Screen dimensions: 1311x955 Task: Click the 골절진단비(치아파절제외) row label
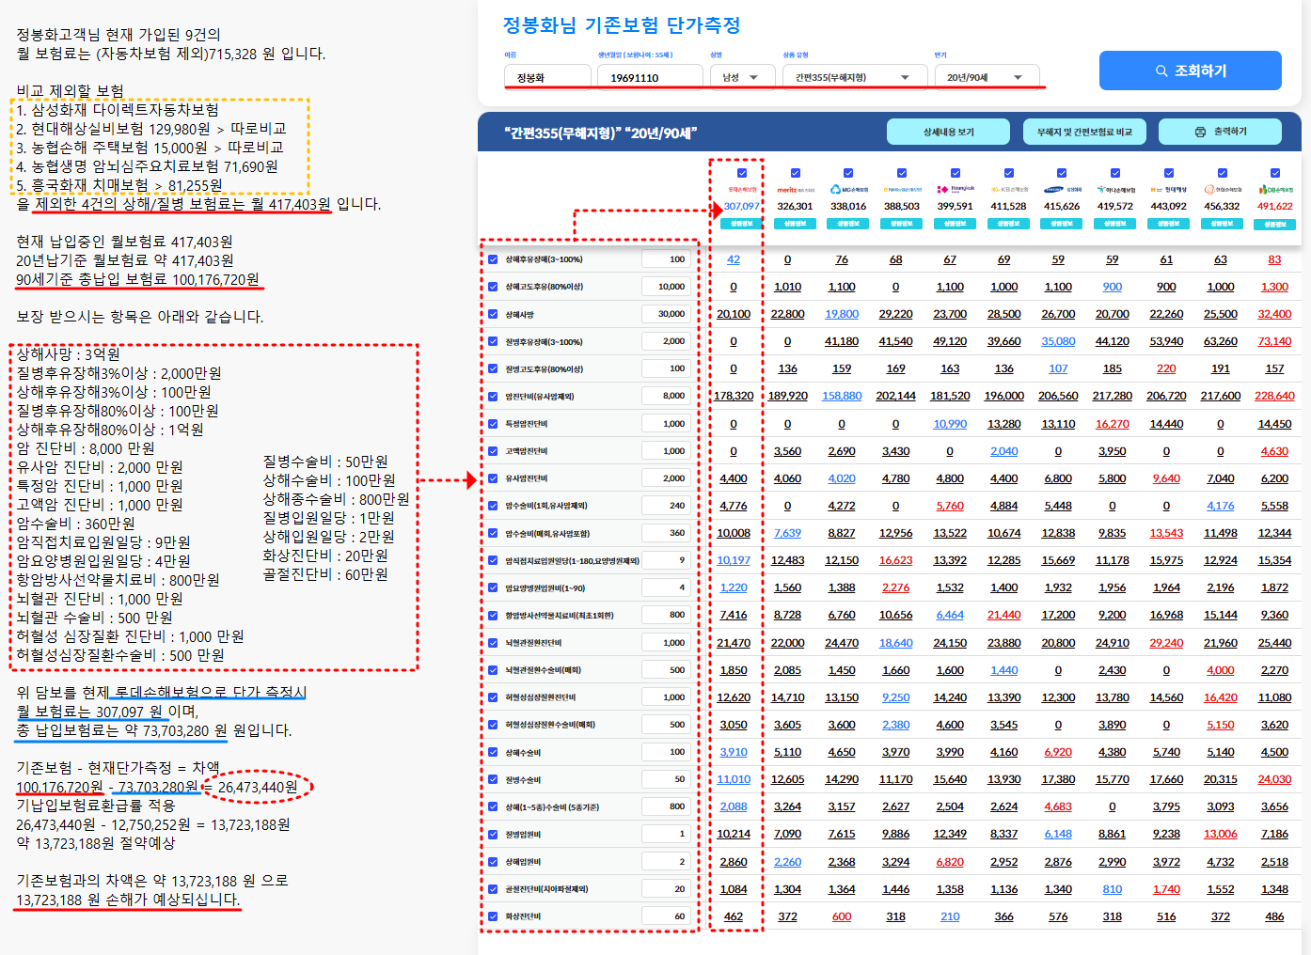[546, 889]
